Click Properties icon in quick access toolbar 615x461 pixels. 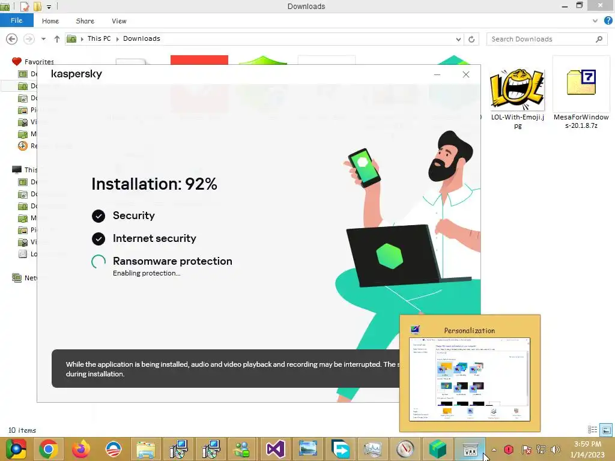[x=24, y=6]
